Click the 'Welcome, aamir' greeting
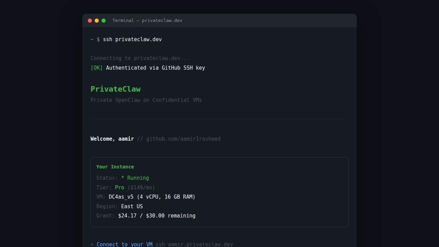Image resolution: width=439 pixels, height=247 pixels. coord(112,139)
